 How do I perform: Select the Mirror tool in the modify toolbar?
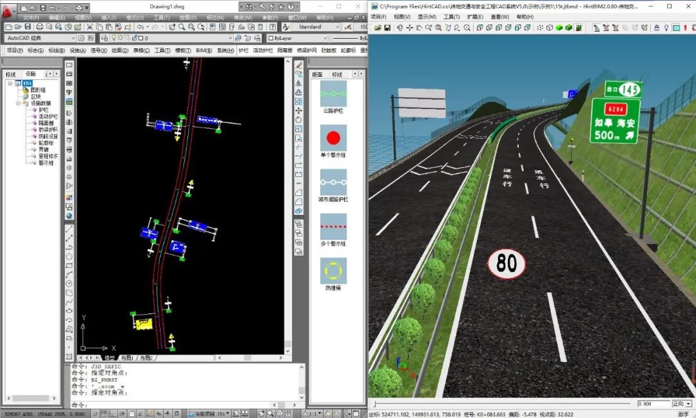tap(299, 83)
